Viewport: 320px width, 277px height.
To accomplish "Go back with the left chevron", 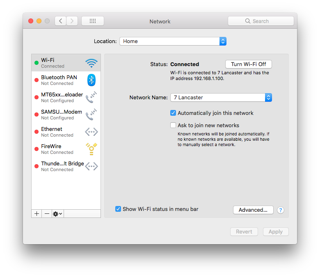I will click(x=60, y=21).
